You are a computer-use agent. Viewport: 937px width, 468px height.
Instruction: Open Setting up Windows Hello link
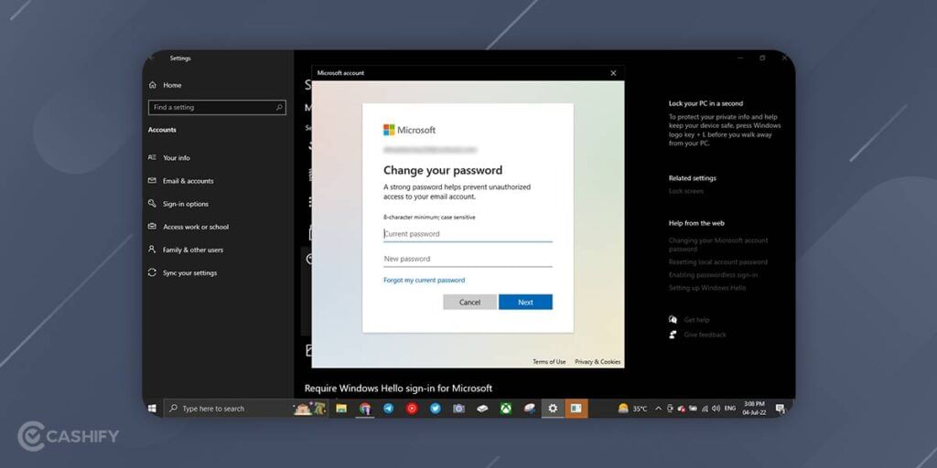(x=707, y=288)
